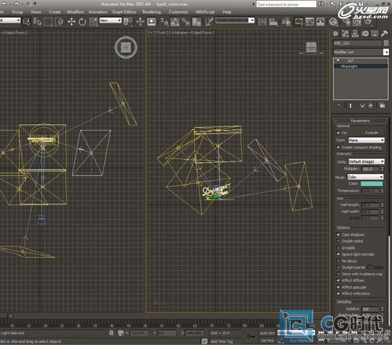Open the Utilities hammer panel tab

coord(384,33)
